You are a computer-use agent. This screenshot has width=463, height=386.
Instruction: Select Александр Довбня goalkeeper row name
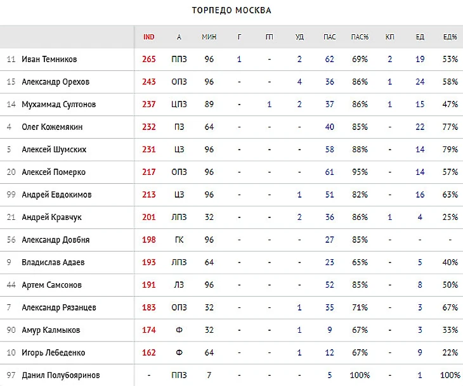point(55,240)
